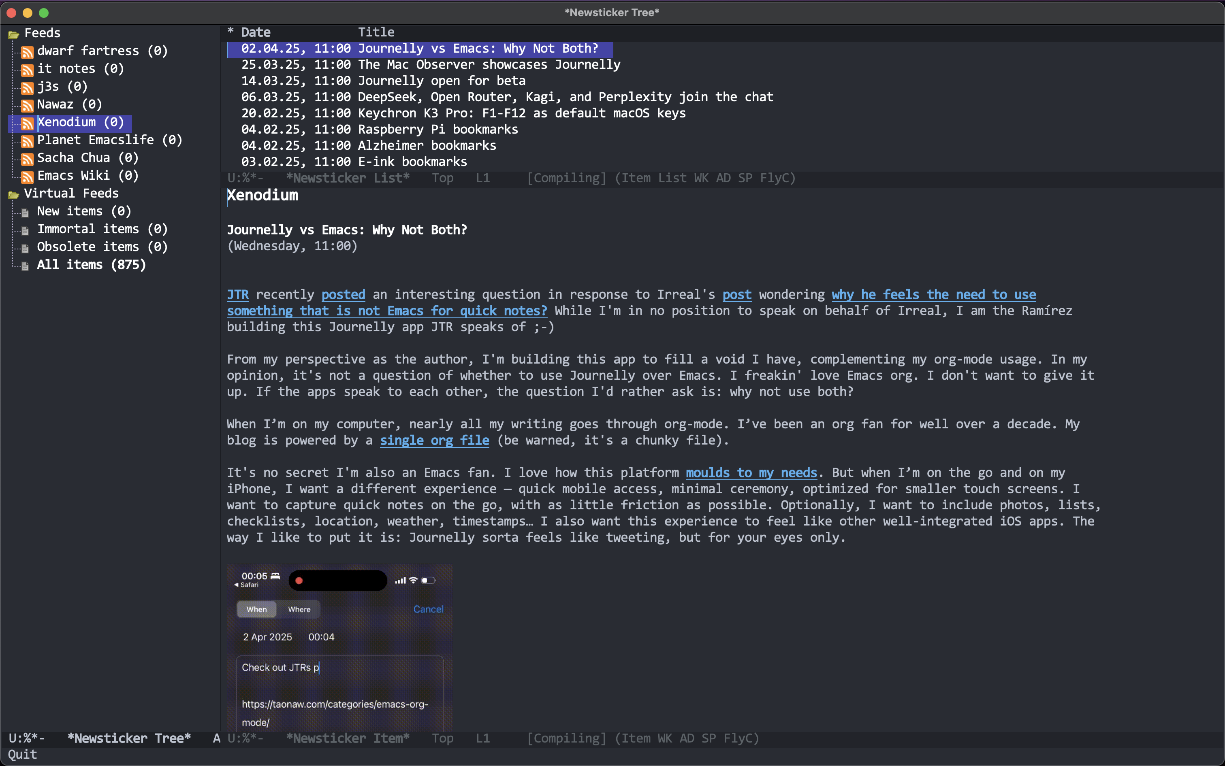The width and height of the screenshot is (1225, 766).
Task: Click the RSS icon beside Nawaz
Action: (28, 105)
